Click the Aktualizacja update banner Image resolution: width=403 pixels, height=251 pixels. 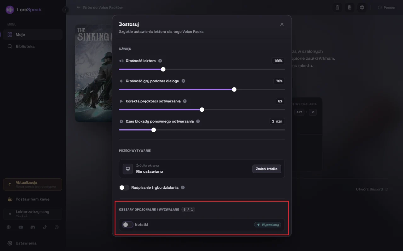(33, 185)
